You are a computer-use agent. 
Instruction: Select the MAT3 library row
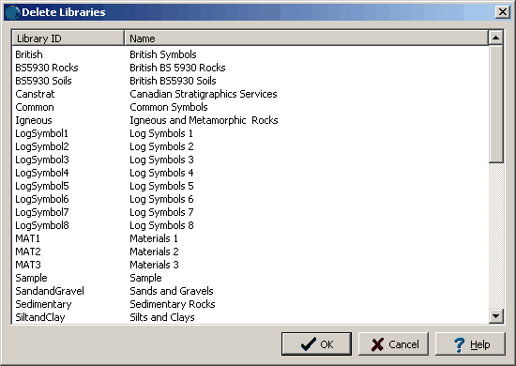250,265
